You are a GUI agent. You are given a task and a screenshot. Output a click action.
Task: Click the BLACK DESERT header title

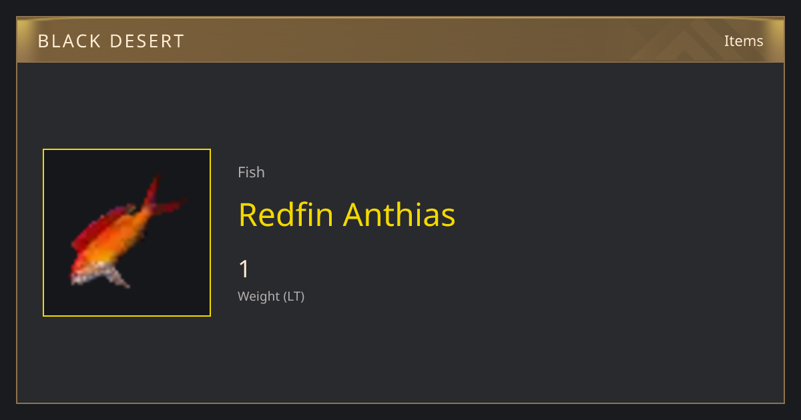pos(111,41)
